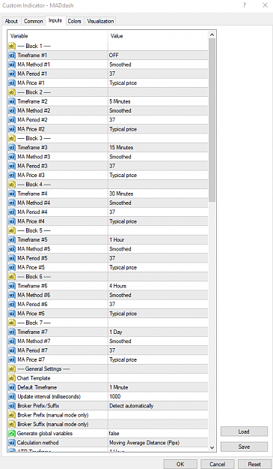Viewport: 273px width, 469px height.
Task: Click the Cancel button
Action: 217,464
